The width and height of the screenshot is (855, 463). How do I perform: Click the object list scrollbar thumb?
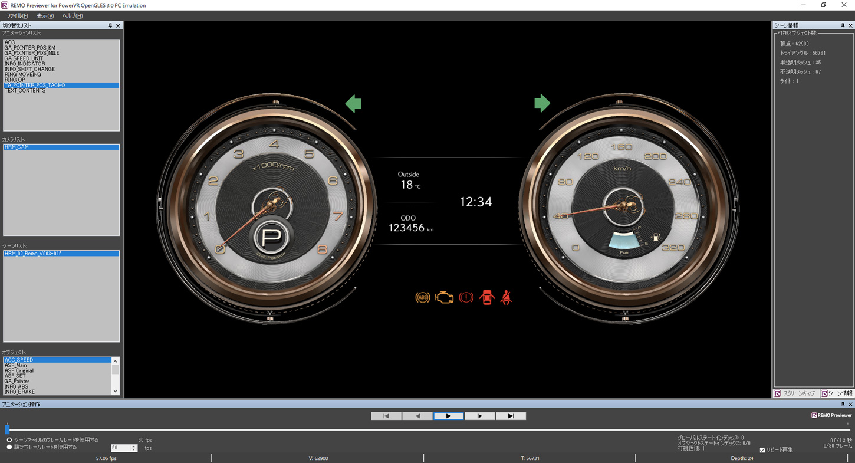click(115, 369)
